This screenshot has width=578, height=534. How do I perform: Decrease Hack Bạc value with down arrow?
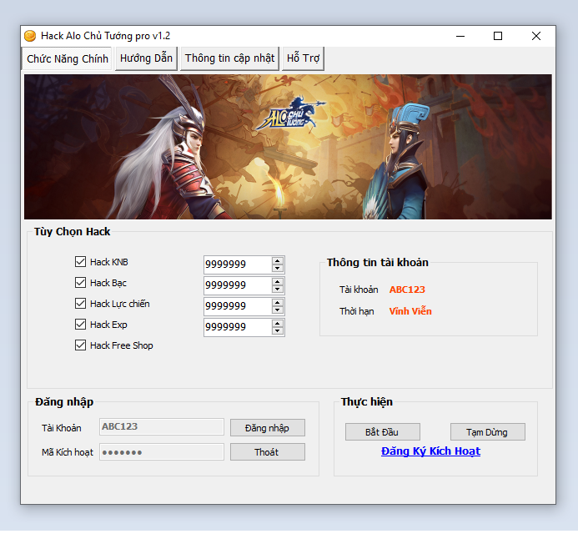(278, 290)
